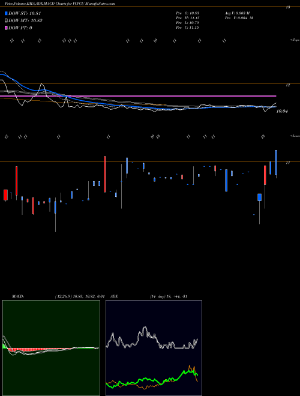This screenshot has height=396, width=300.
Task: Click the '<Tops' marker label
Action: pyautogui.click(x=295, y=40)
